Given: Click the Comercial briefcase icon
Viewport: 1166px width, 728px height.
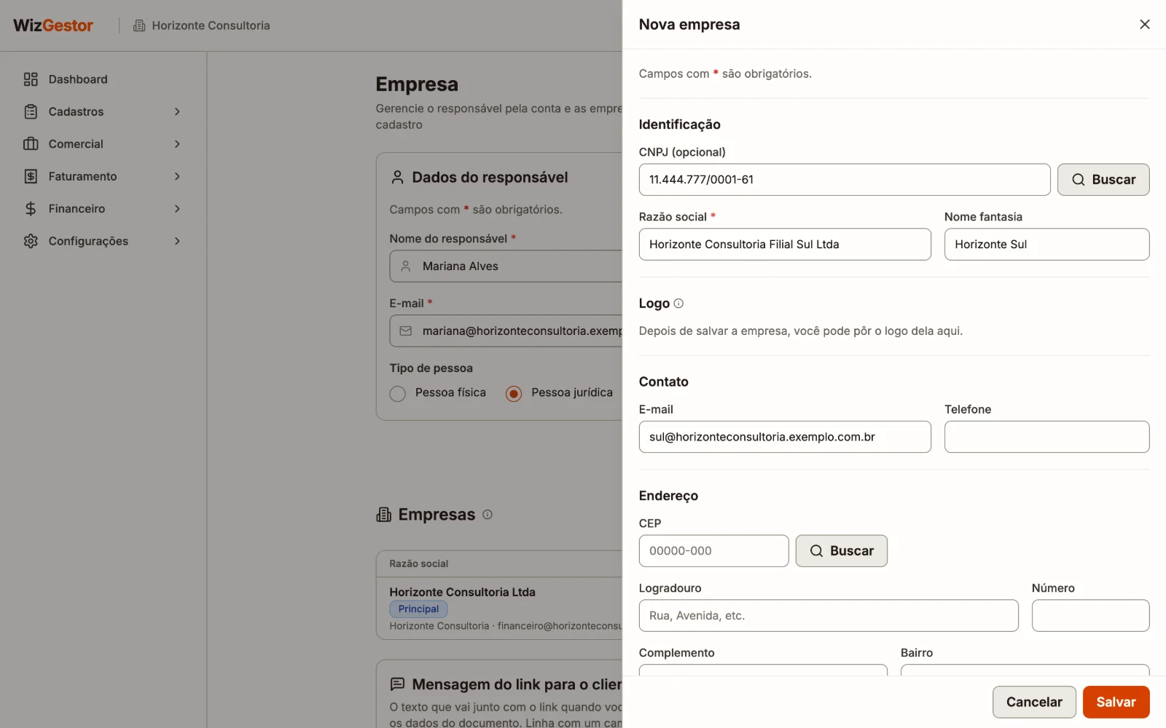Looking at the screenshot, I should [x=31, y=144].
